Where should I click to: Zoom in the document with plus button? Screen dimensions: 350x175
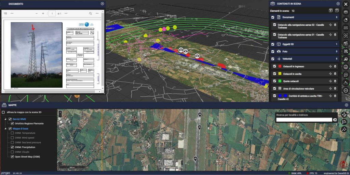pos(43,13)
